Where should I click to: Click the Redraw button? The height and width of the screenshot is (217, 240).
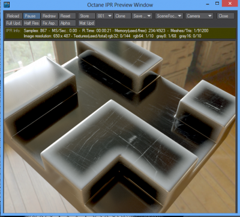pyautogui.click(x=49, y=16)
